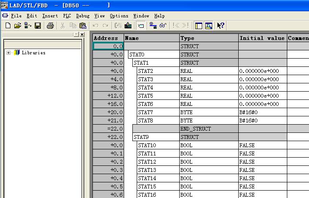Open the panel dropdown arrow beside close
This screenshot has width=309, height=198.
click(x=76, y=34)
